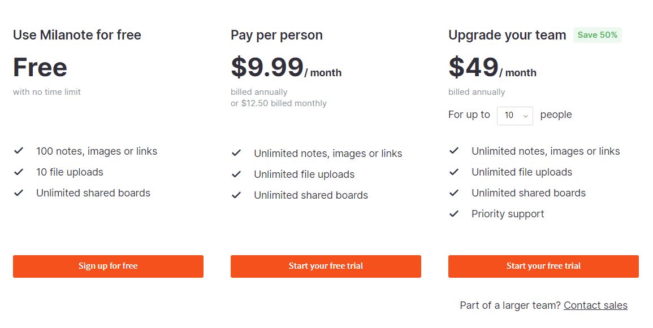
Task: Click checkmark next to Priority support
Action: pyautogui.click(x=454, y=213)
